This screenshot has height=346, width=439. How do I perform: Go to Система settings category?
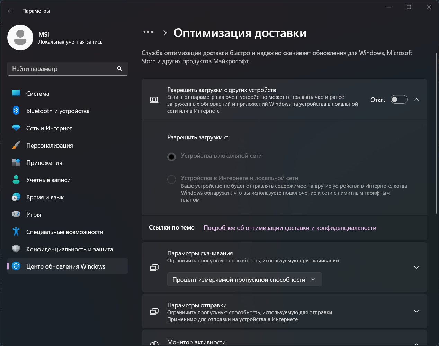point(38,93)
